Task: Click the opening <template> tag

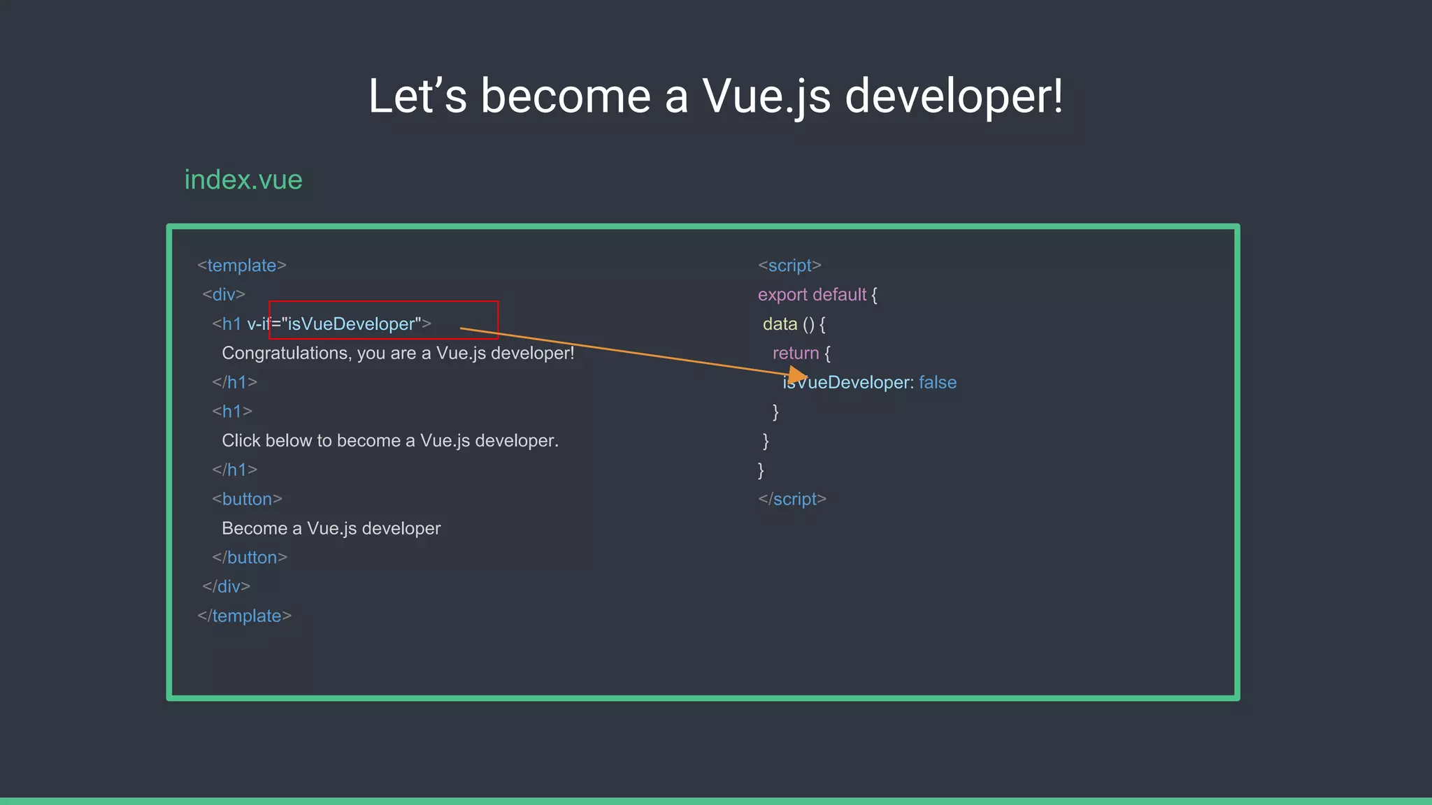Action: [x=242, y=266]
